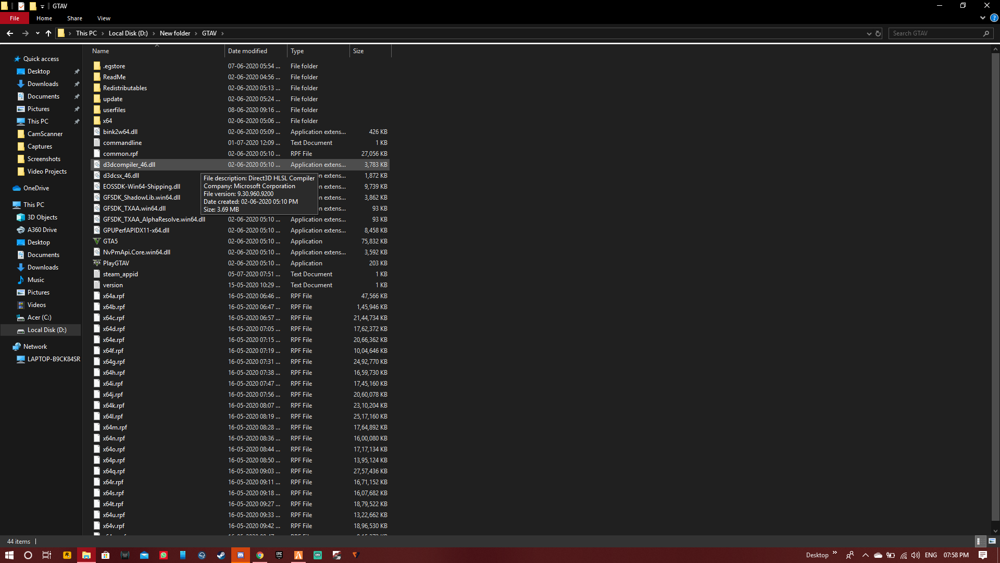1000x563 pixels.
Task: Open Steam from the taskbar
Action: 221,555
